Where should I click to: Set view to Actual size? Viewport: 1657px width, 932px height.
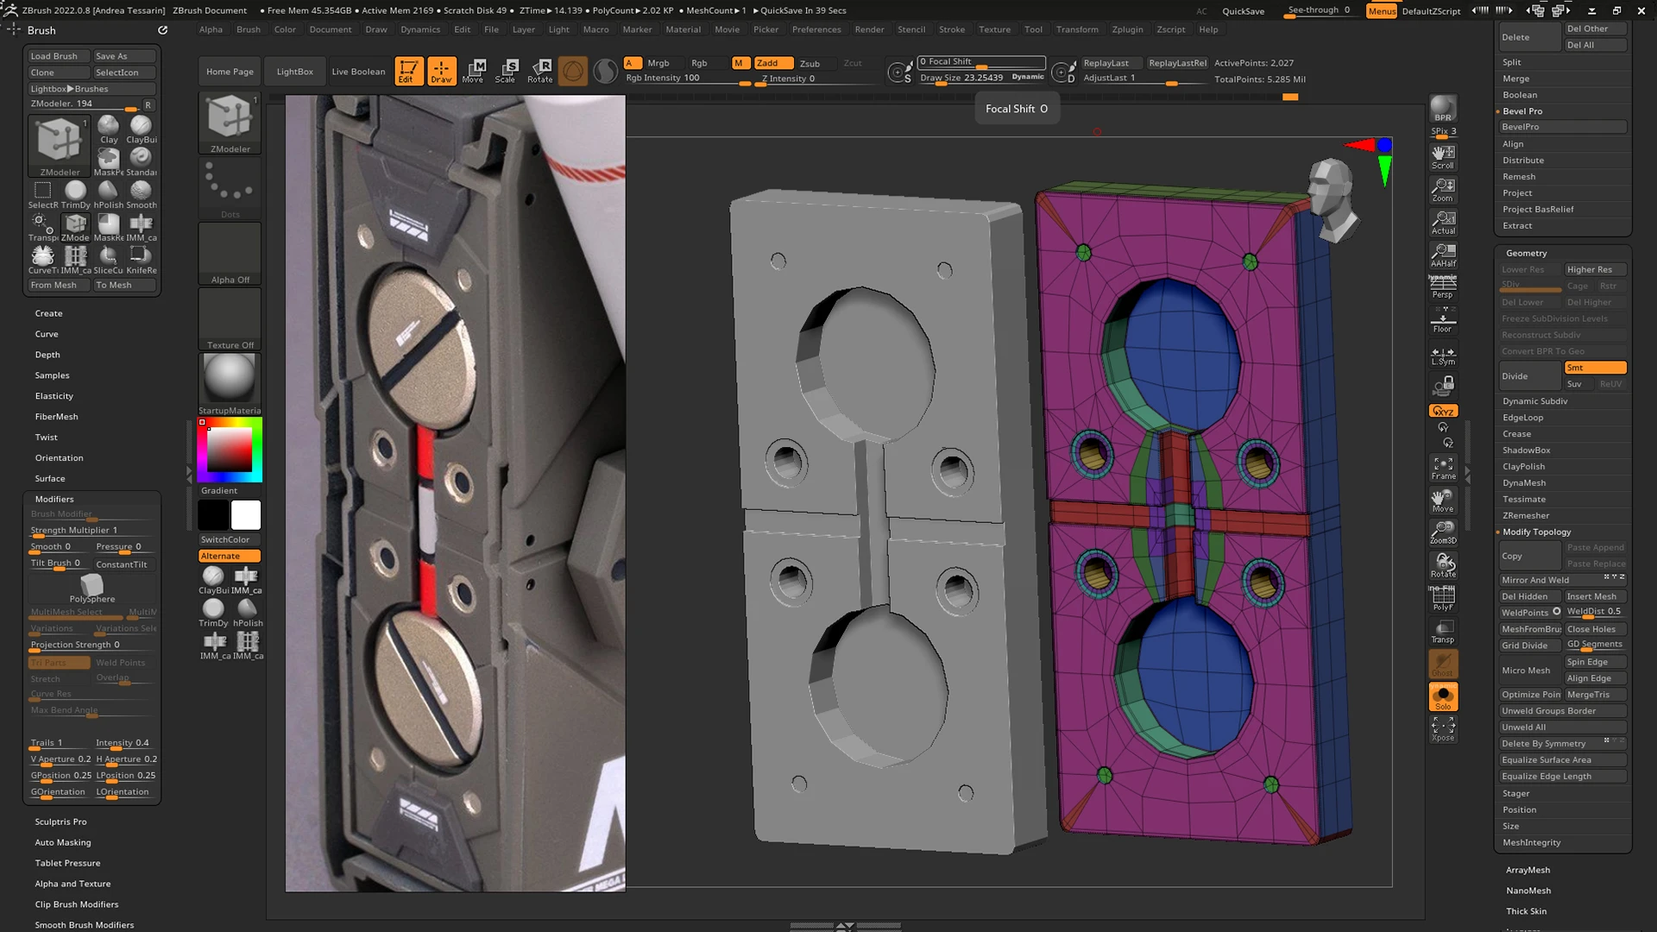coord(1443,223)
